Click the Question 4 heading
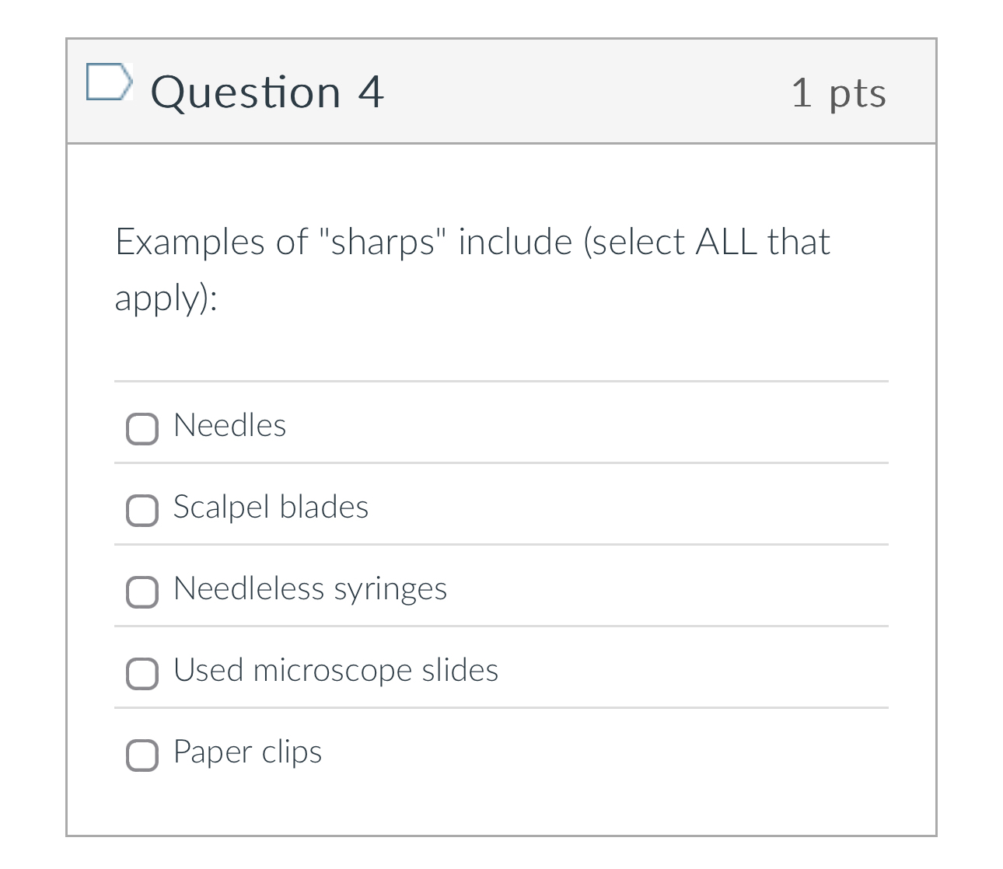This screenshot has height=869, width=1003. (x=267, y=92)
